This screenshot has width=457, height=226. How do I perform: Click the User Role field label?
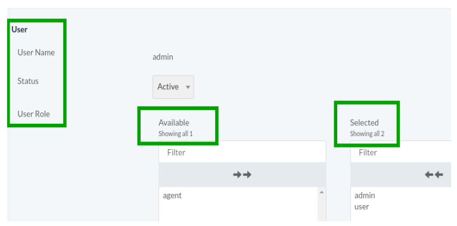pos(33,114)
